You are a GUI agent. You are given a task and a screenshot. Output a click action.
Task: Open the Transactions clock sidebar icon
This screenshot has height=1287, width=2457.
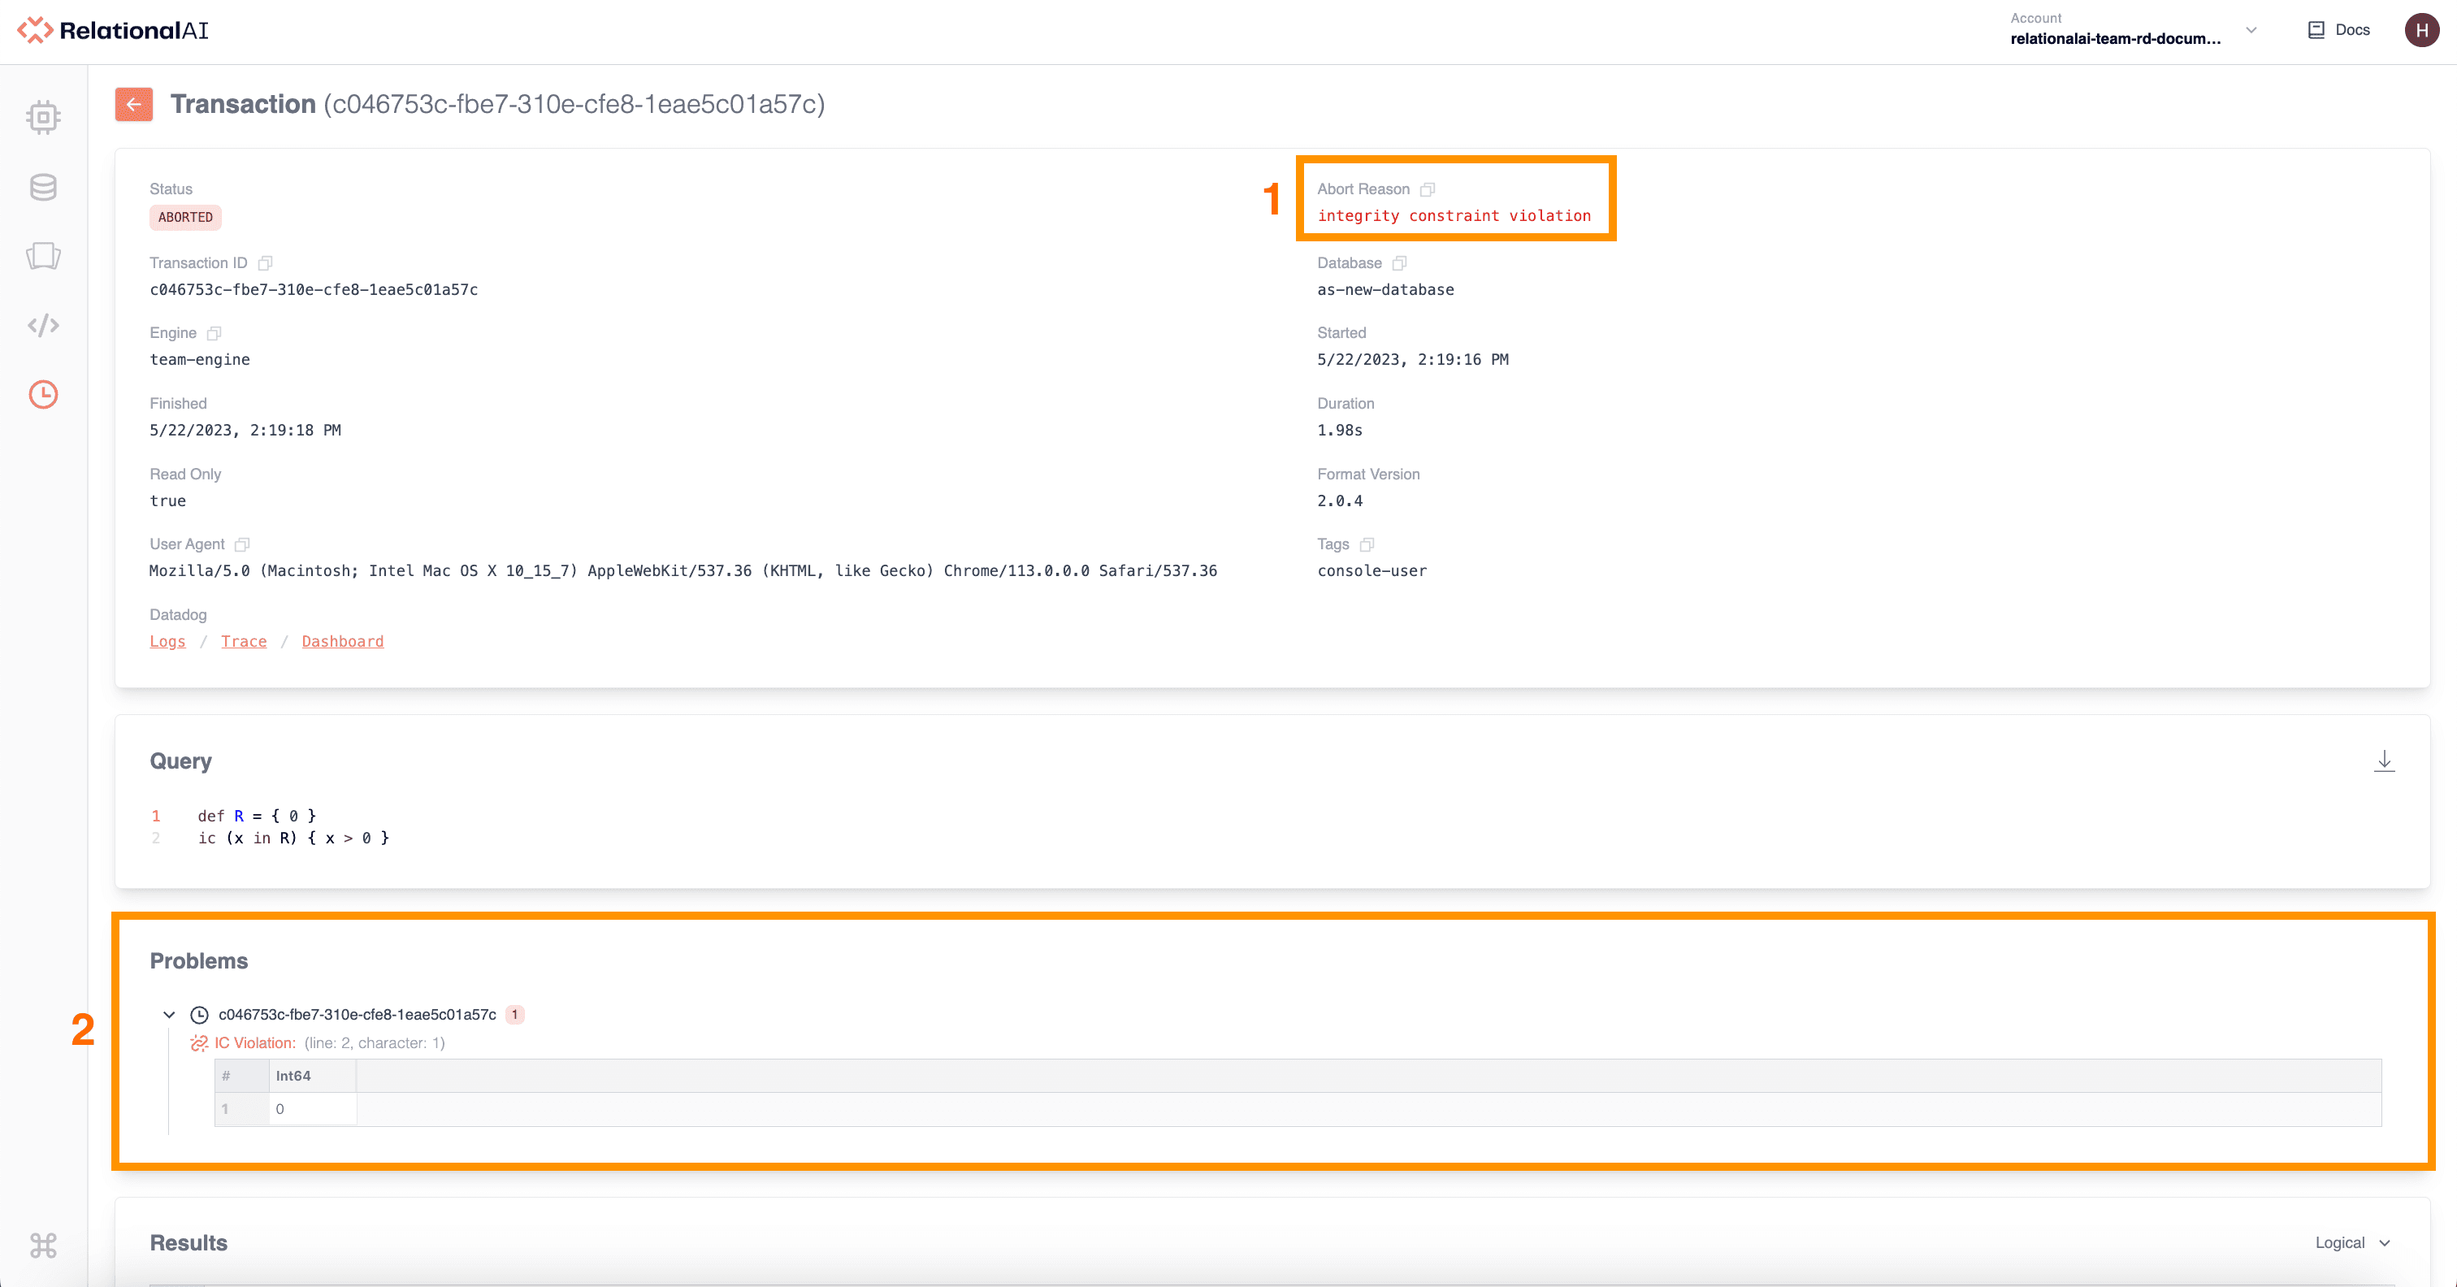pyautogui.click(x=43, y=394)
